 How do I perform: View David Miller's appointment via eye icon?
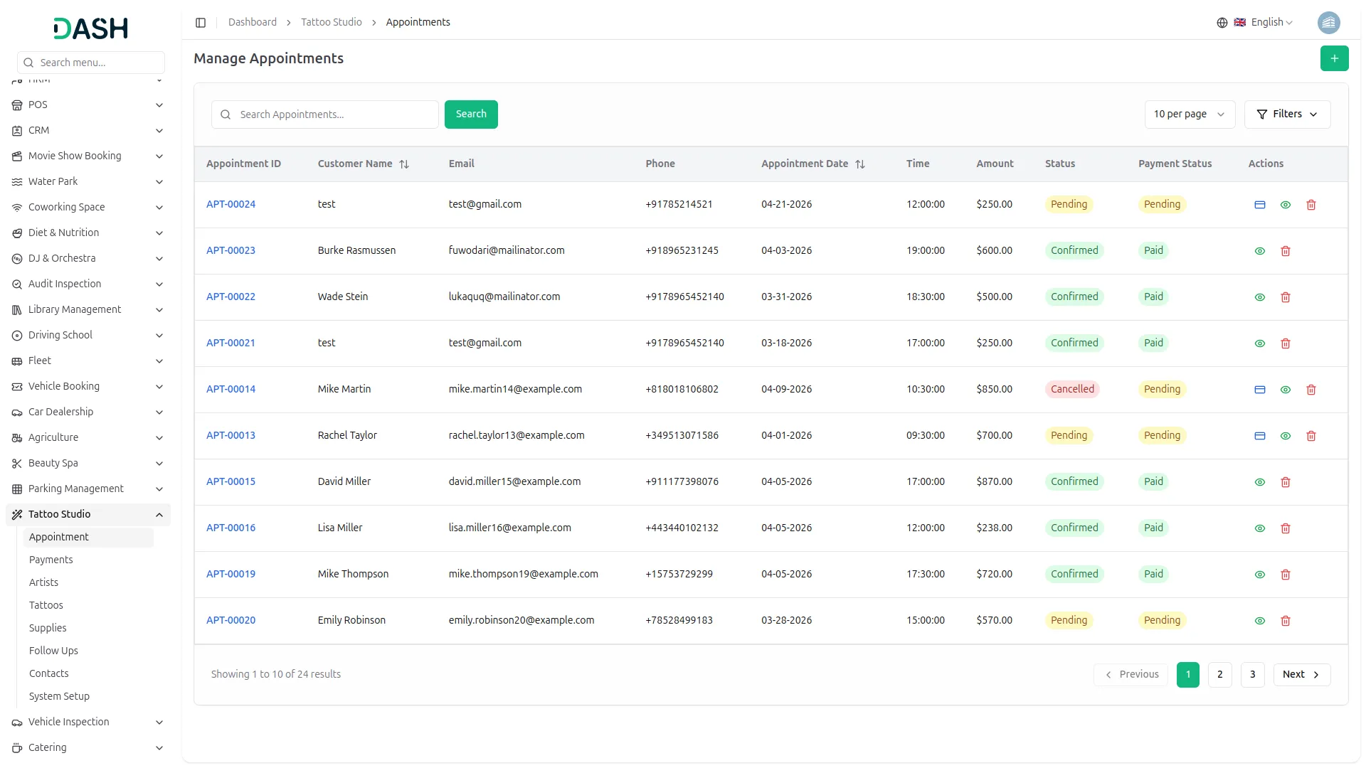(1259, 482)
